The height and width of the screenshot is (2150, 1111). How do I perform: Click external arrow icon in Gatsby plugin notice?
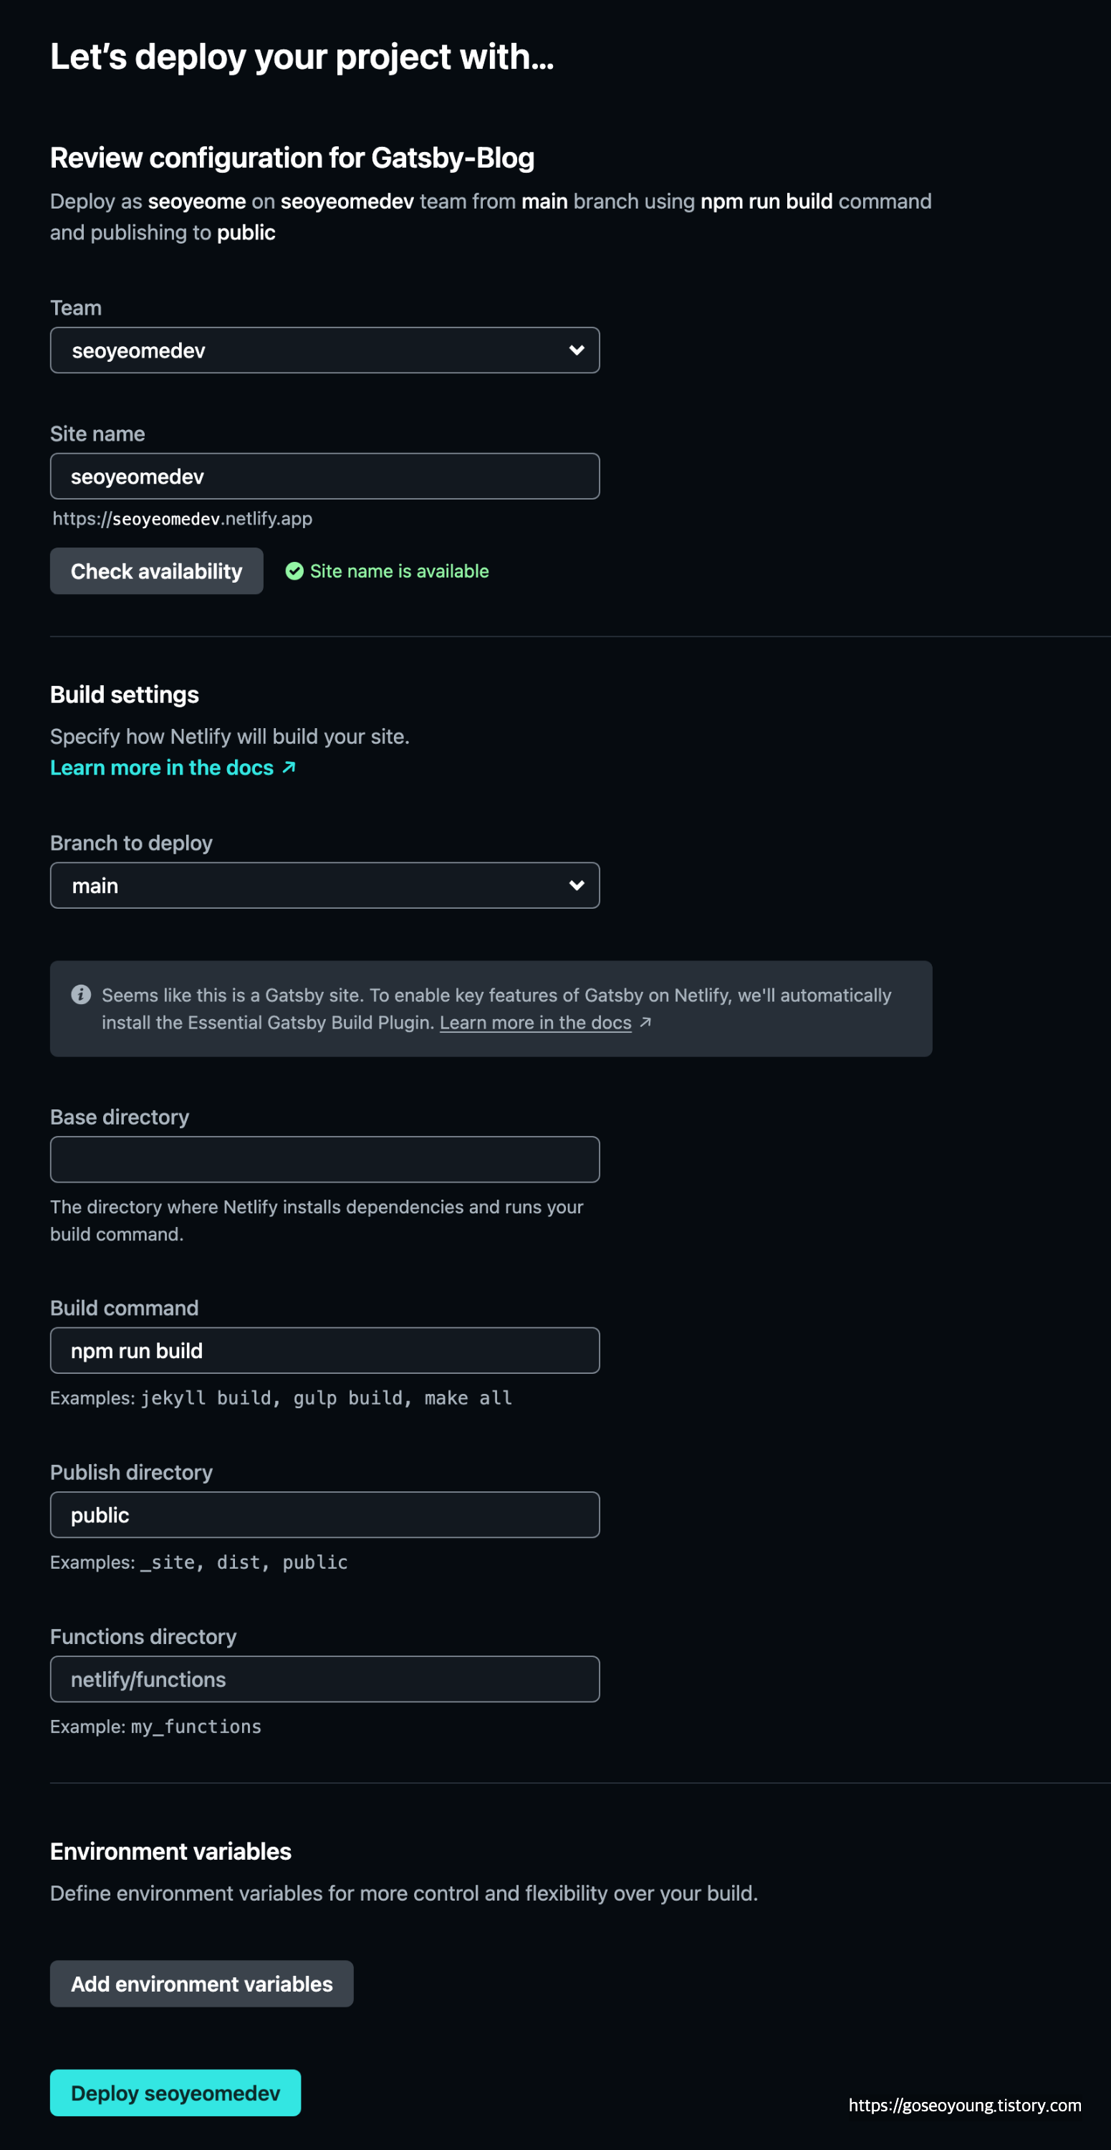pyautogui.click(x=645, y=1023)
